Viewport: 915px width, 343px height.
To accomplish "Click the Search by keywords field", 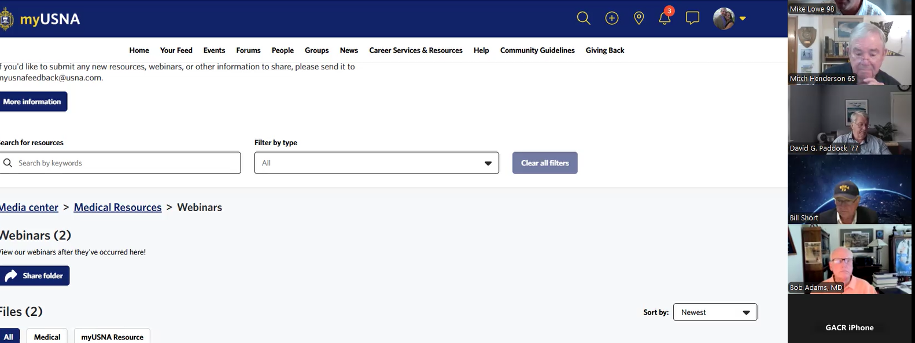I will (x=120, y=163).
